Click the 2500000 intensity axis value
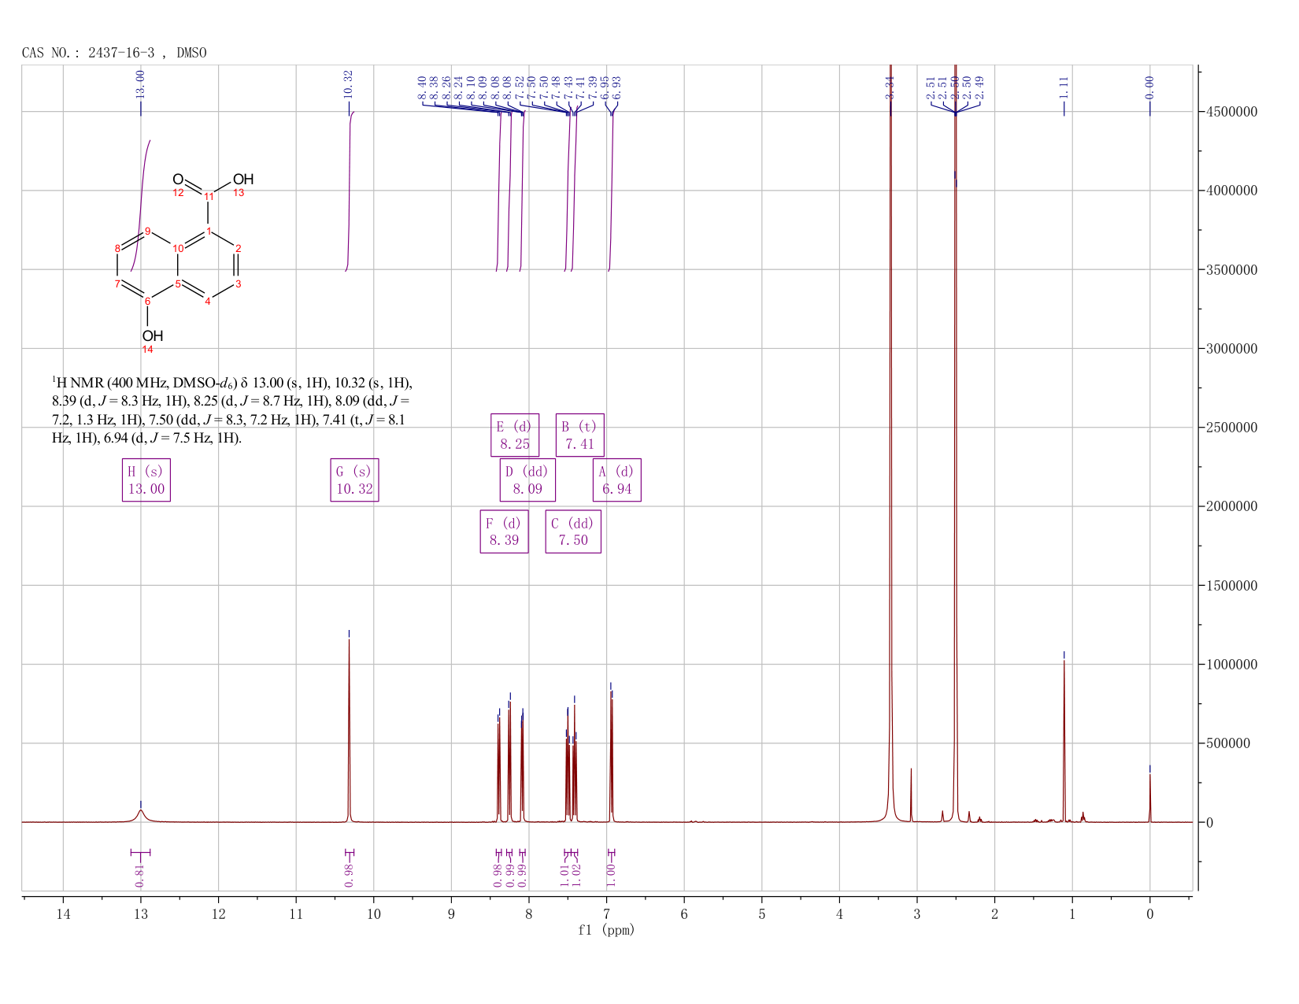1299x1004 pixels. pos(1231,428)
